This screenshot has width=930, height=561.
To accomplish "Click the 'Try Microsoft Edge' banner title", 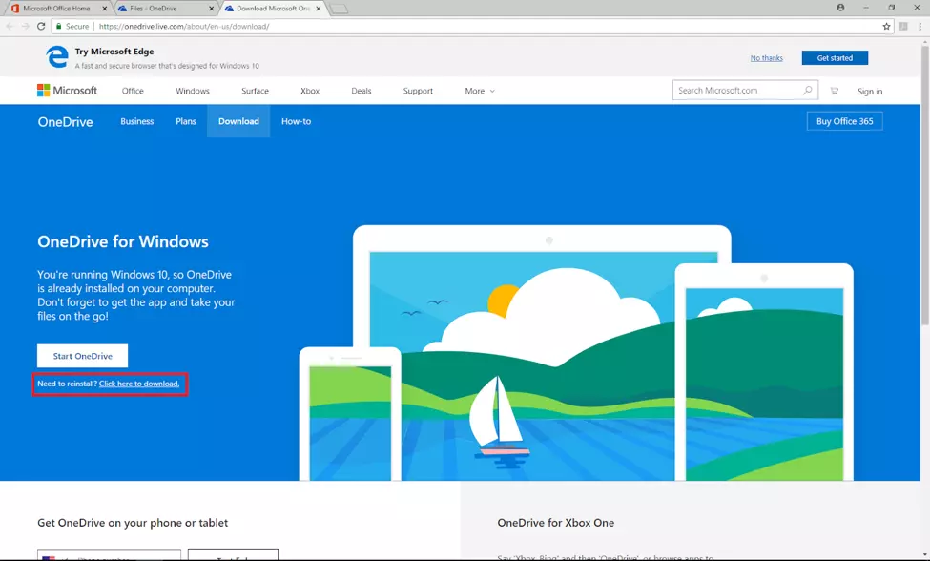I will pyautogui.click(x=114, y=52).
